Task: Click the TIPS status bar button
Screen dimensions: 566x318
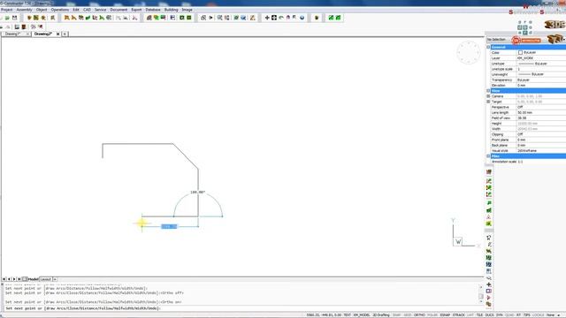Action: [527, 315]
